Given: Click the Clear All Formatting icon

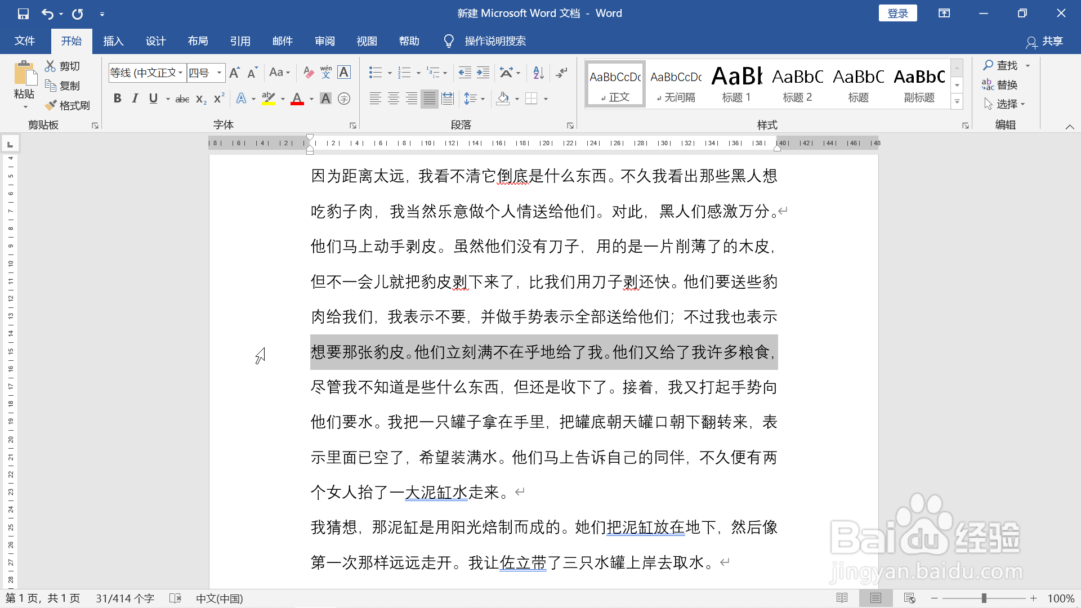Looking at the screenshot, I should [x=307, y=72].
